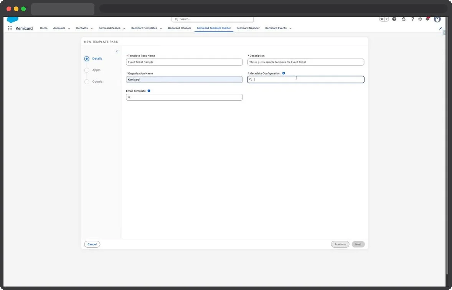Click the global Search box

[x=213, y=19]
